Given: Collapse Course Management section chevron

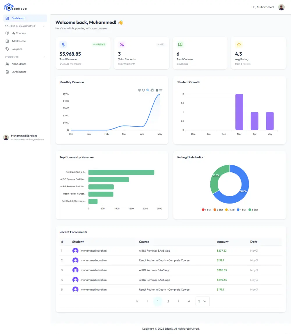Looking at the screenshot, I should tap(44, 26).
